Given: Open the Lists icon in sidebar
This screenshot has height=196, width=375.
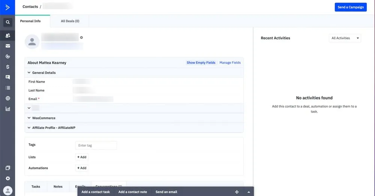Looking at the screenshot, I should click(x=7, y=88).
